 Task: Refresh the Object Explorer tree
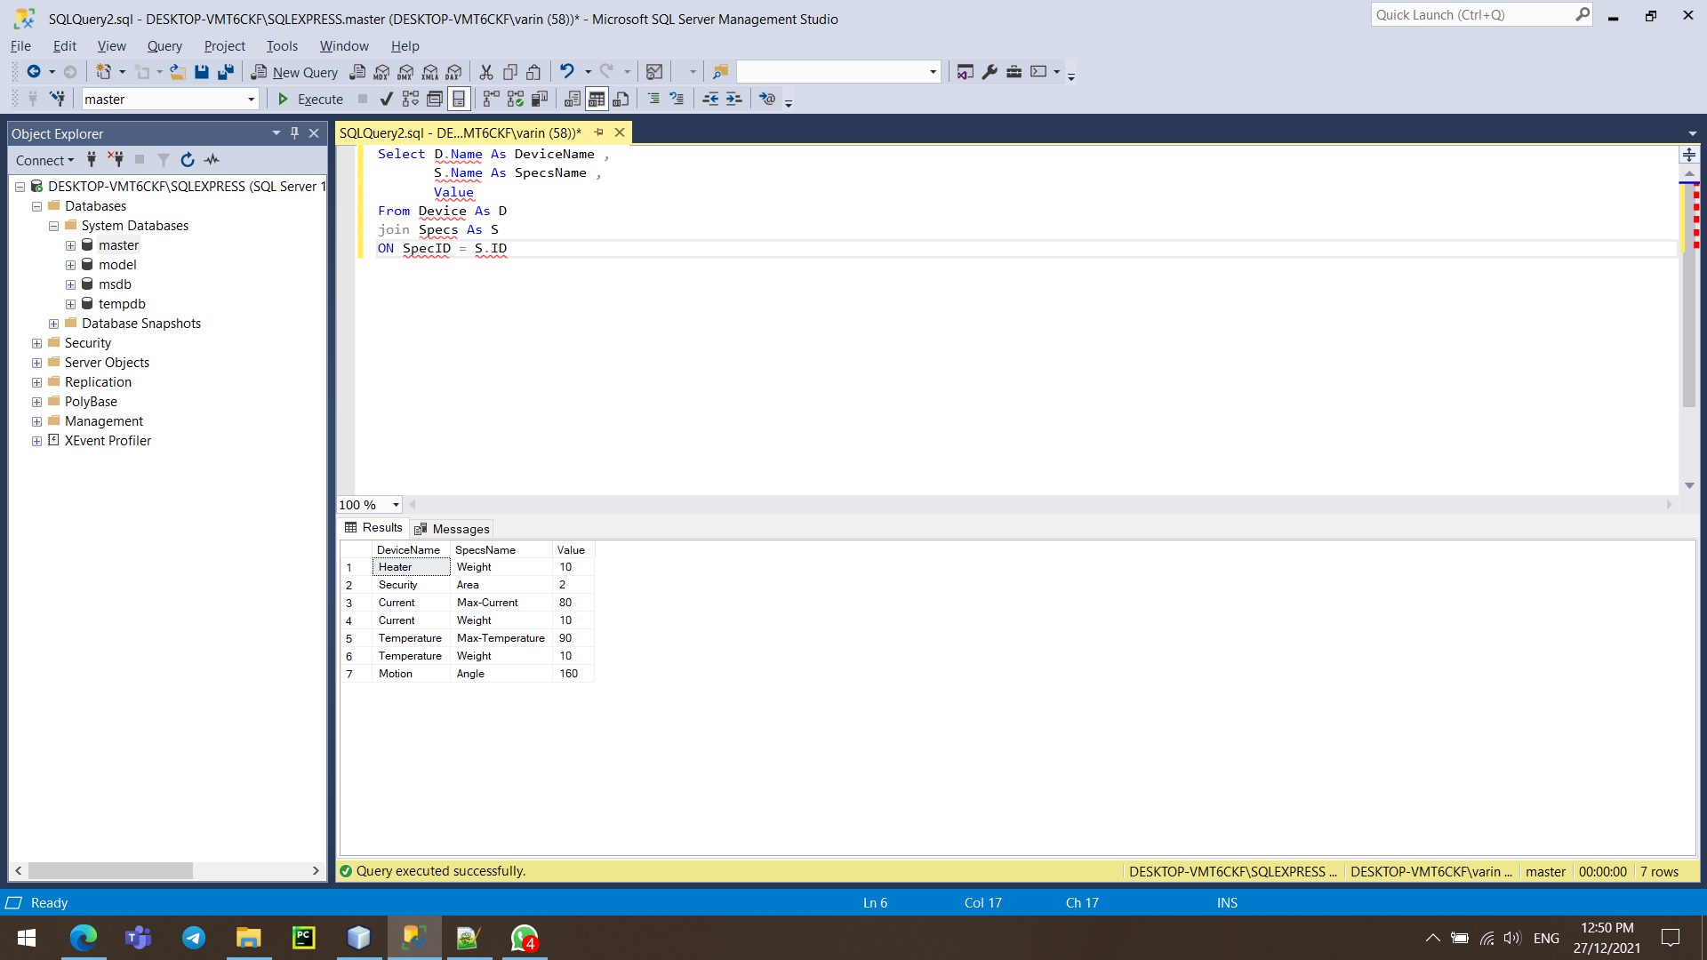[187, 160]
